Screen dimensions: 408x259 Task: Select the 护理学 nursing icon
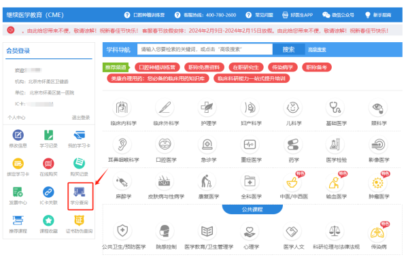pos(207,107)
